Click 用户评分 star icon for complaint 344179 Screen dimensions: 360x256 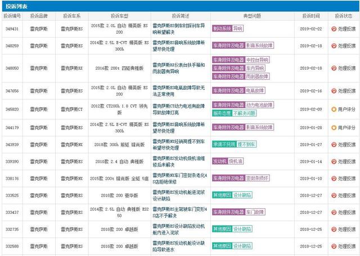point(334,127)
